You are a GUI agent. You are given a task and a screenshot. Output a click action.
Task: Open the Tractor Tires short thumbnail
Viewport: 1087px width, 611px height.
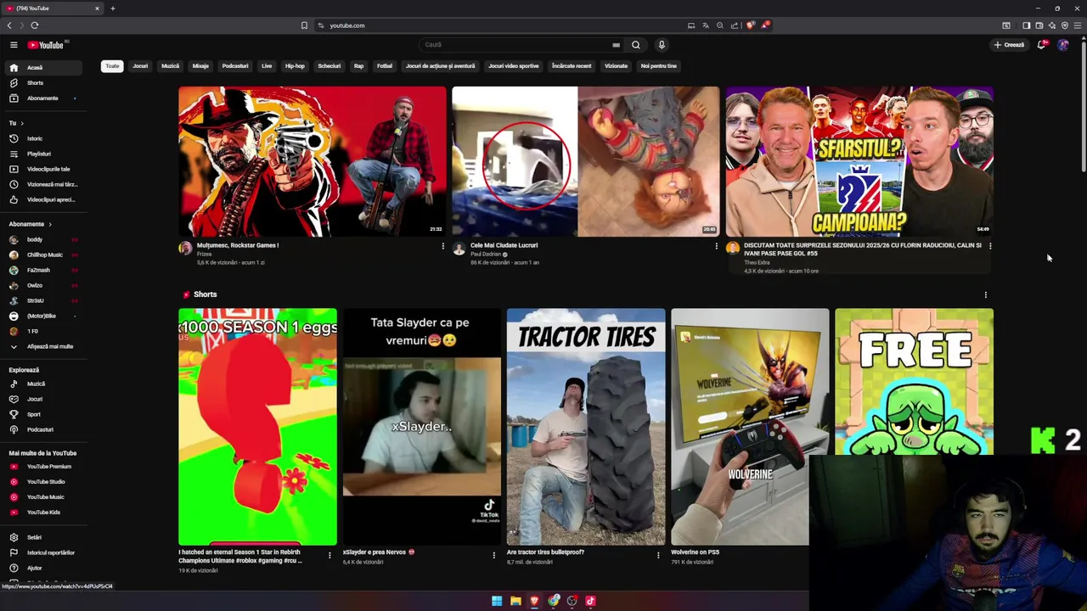coord(586,427)
